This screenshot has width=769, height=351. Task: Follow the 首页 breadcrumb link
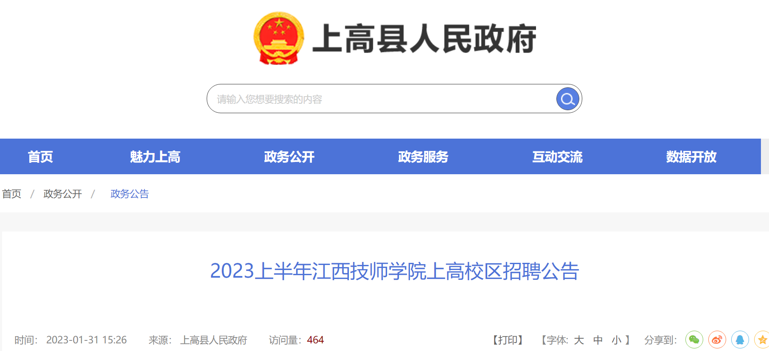pos(11,194)
